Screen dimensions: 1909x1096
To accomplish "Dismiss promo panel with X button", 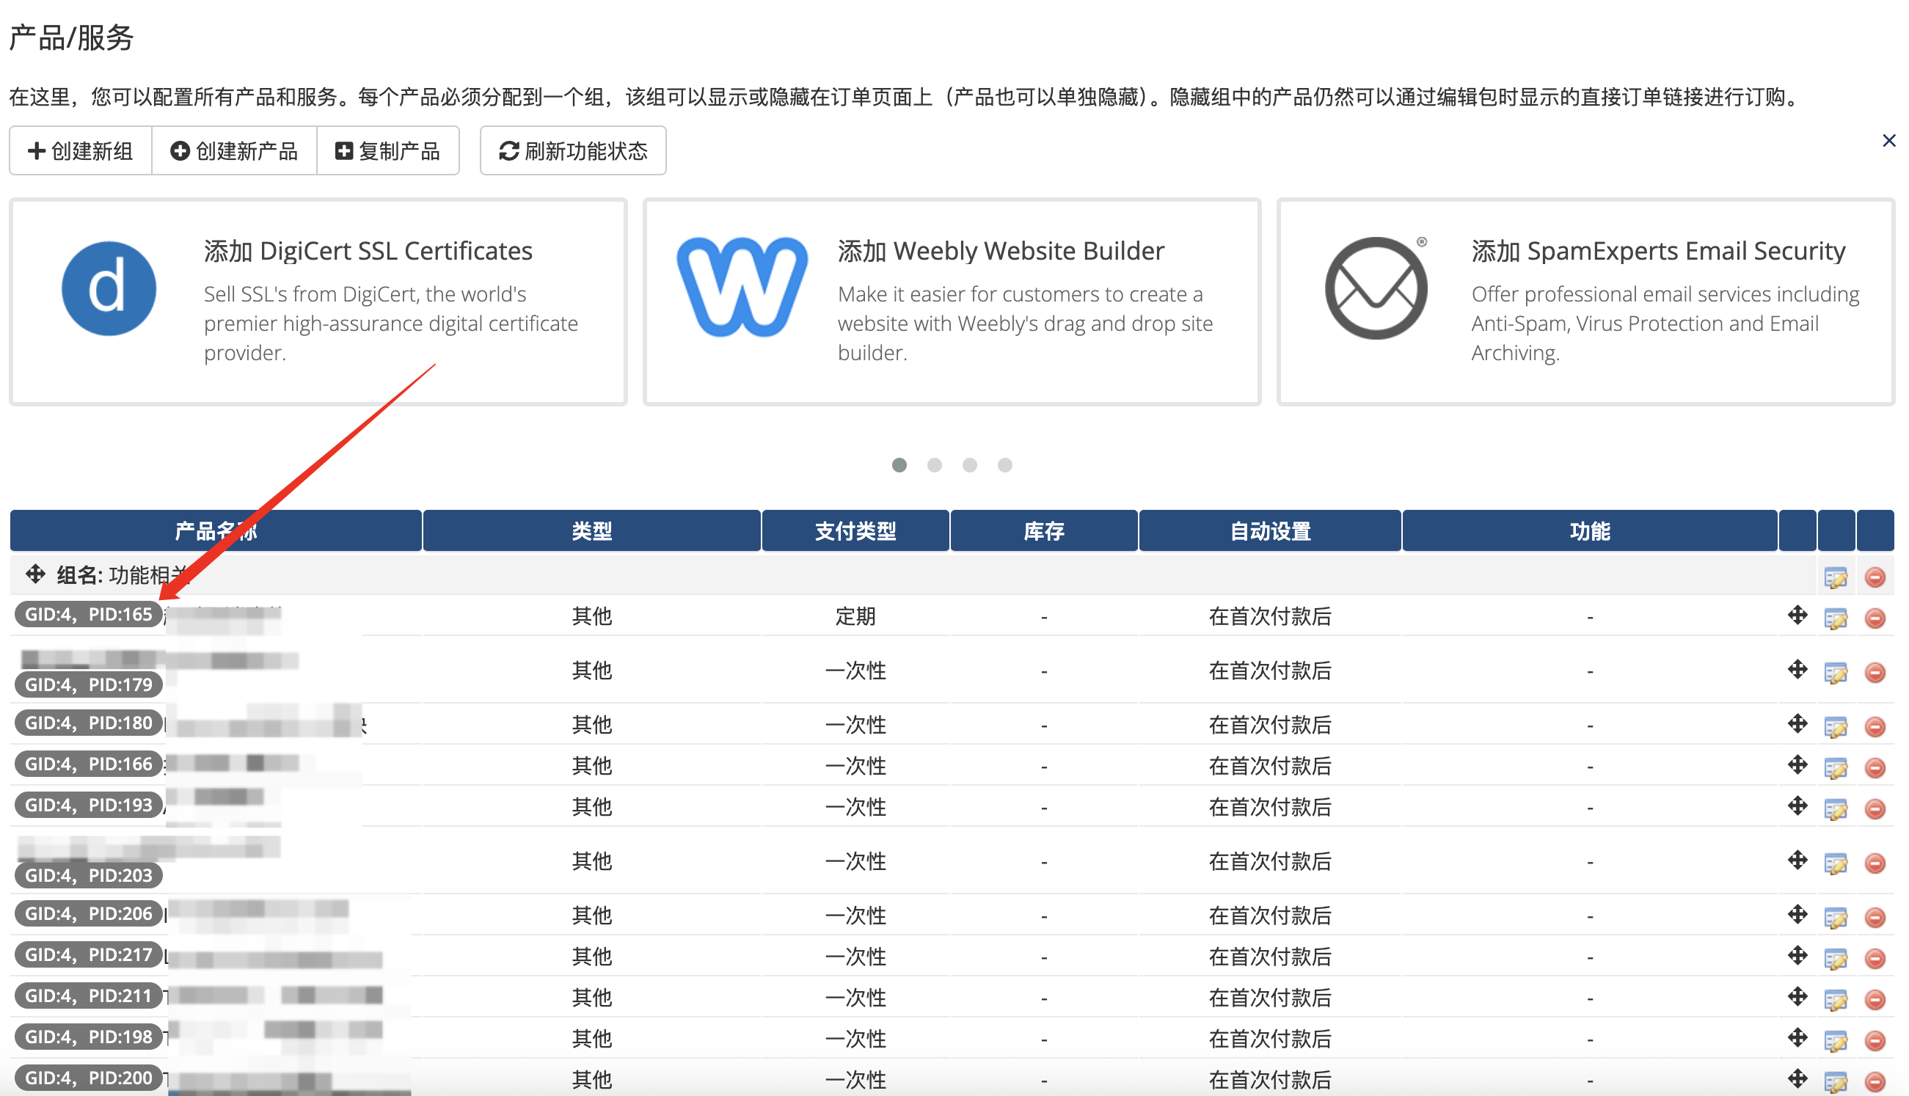I will click(1888, 141).
